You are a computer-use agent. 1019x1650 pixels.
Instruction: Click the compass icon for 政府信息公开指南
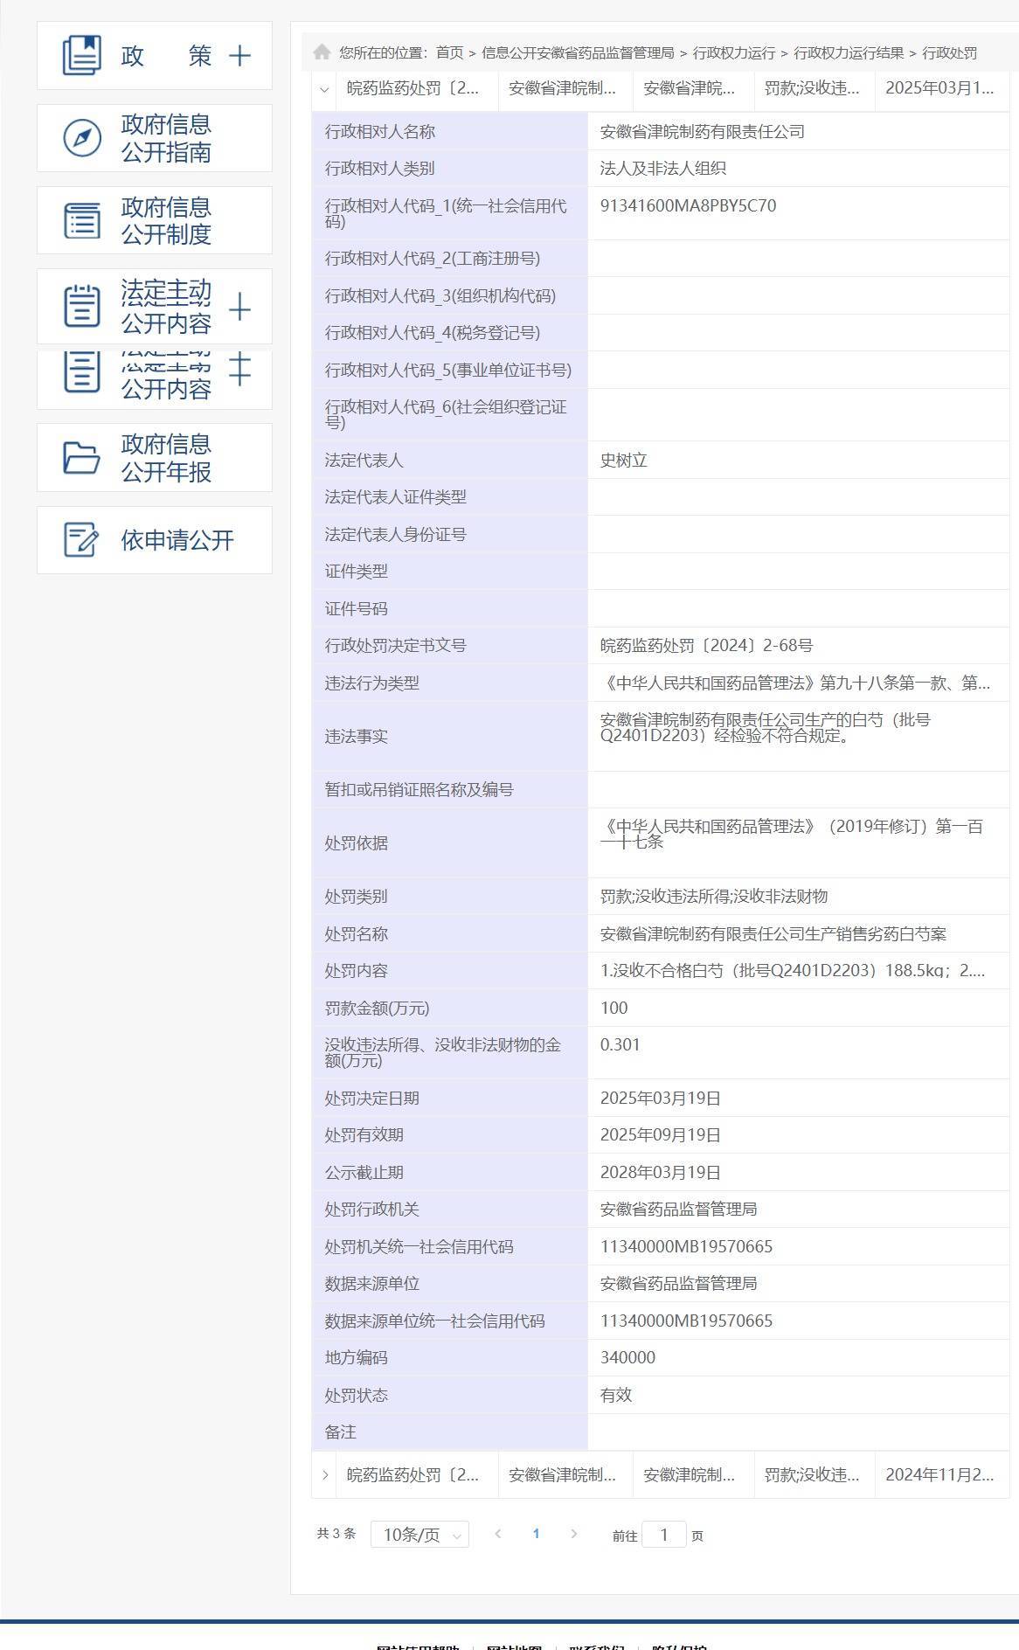[82, 138]
